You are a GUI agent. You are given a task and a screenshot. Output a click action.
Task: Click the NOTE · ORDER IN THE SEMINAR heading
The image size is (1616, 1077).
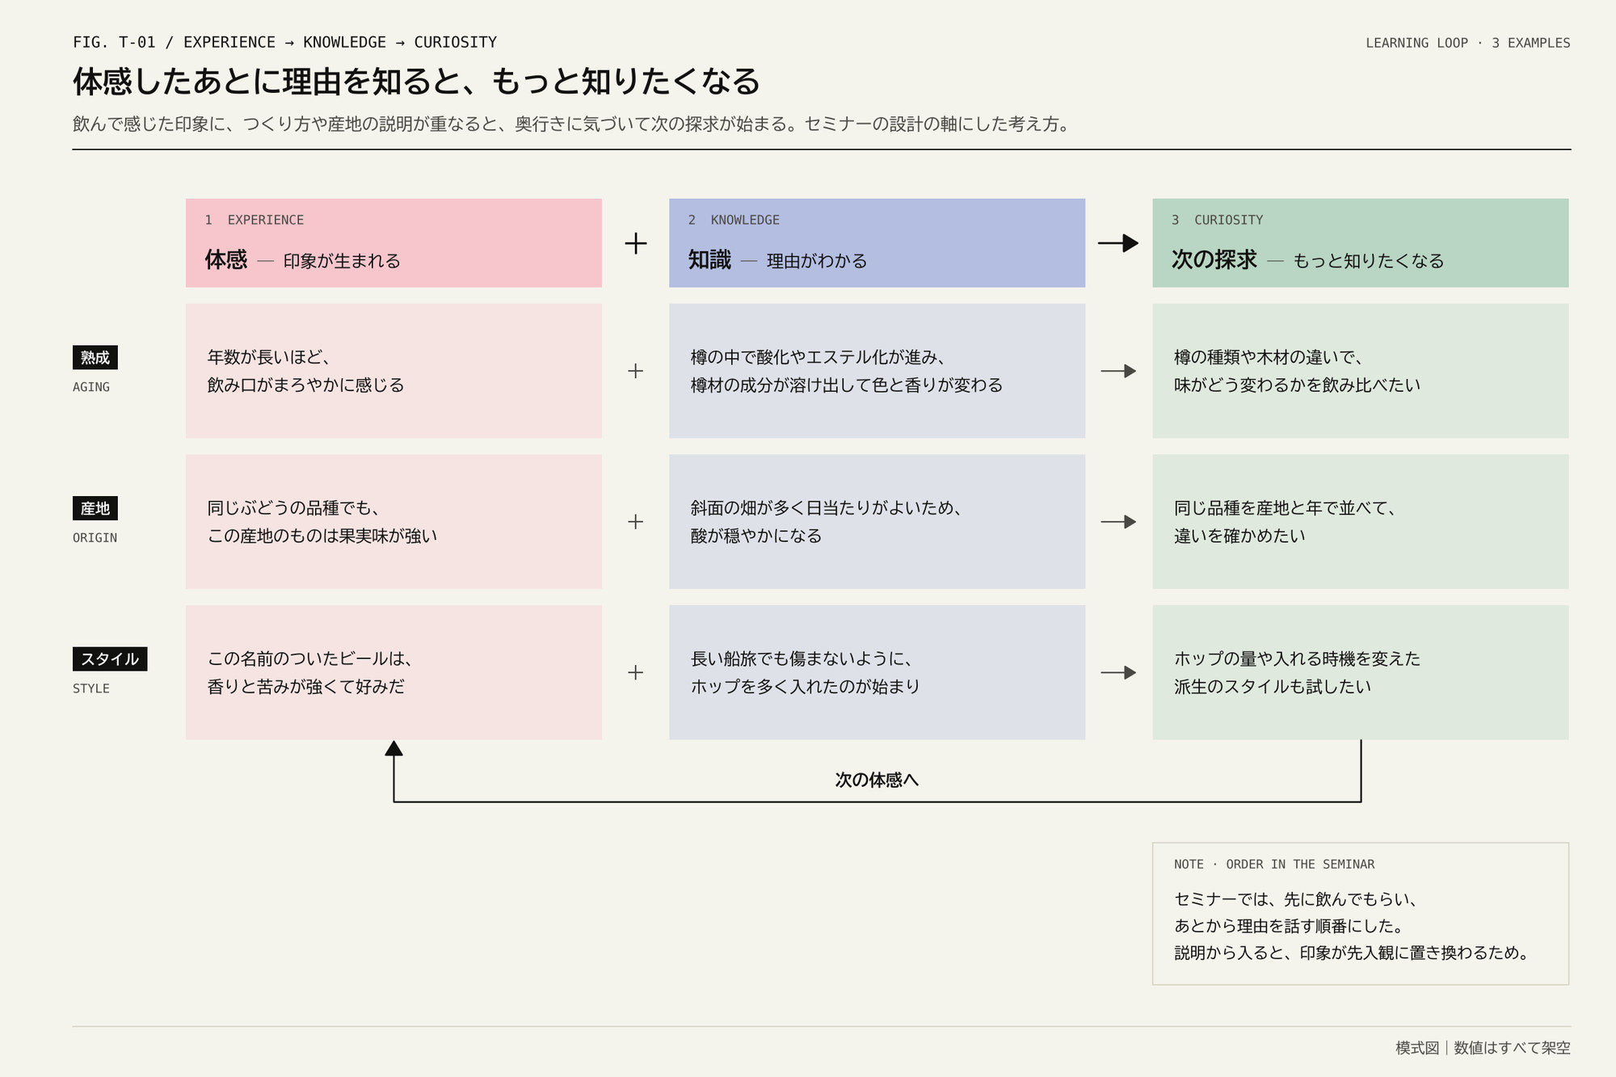pos(1274,865)
